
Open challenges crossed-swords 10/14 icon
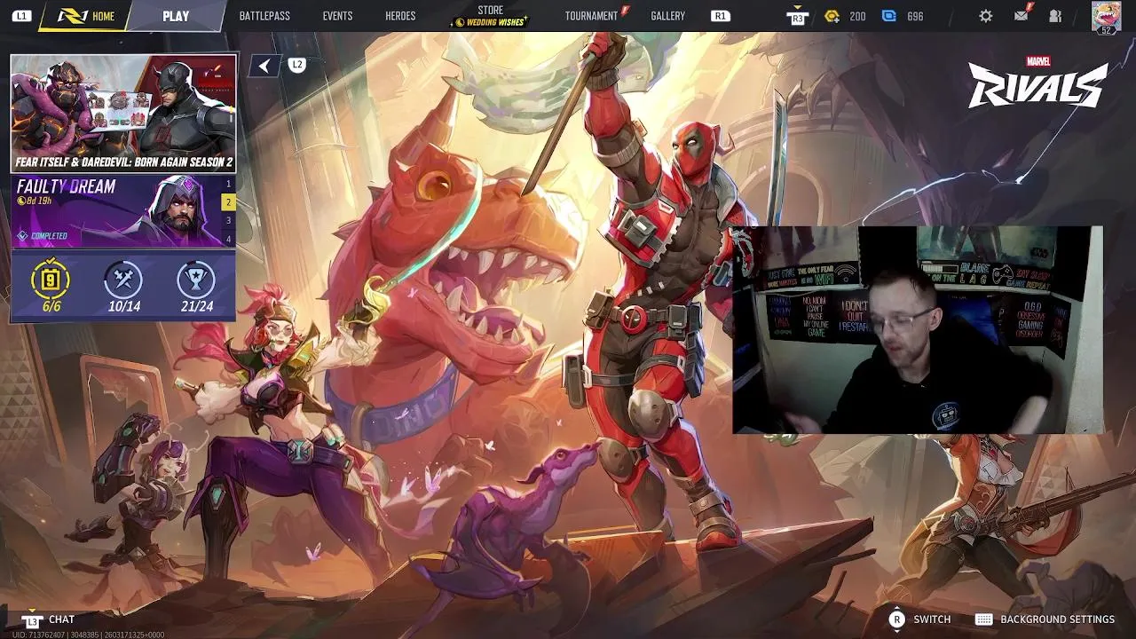(124, 280)
